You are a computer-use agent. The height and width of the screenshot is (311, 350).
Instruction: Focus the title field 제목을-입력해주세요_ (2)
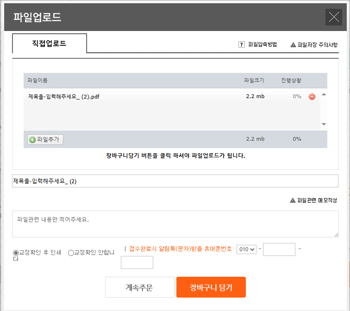175,181
